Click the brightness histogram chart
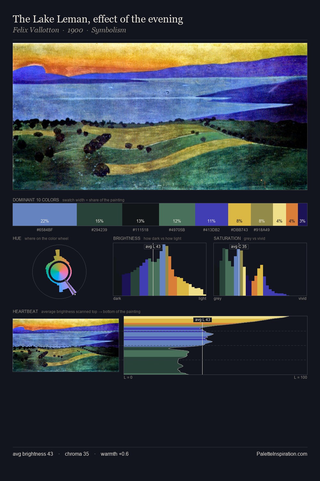Image resolution: width=320 pixels, height=481 pixels. pyautogui.click(x=160, y=269)
